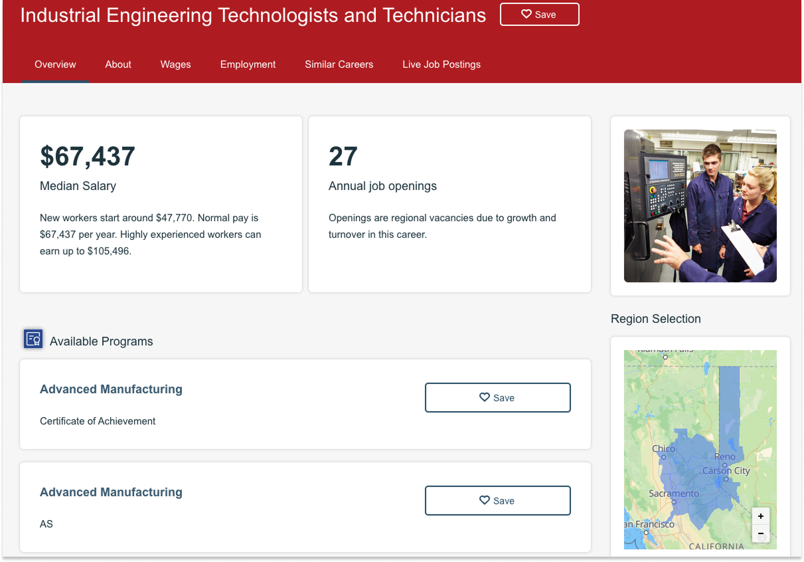Open the Advanced Manufacturing AS program link
The image size is (804, 562).
coord(111,492)
